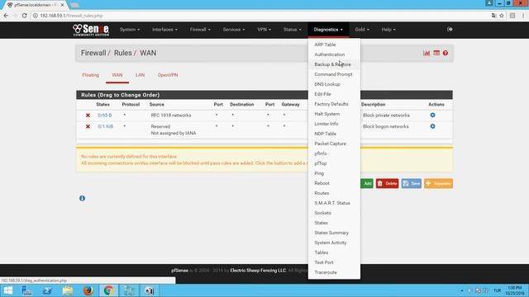Bookmark page with star icon
The height and width of the screenshot is (297, 529).
click(502, 16)
